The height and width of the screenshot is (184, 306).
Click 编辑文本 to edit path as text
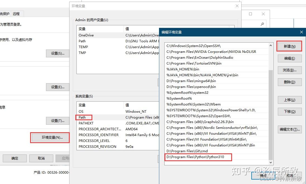pos(289,129)
